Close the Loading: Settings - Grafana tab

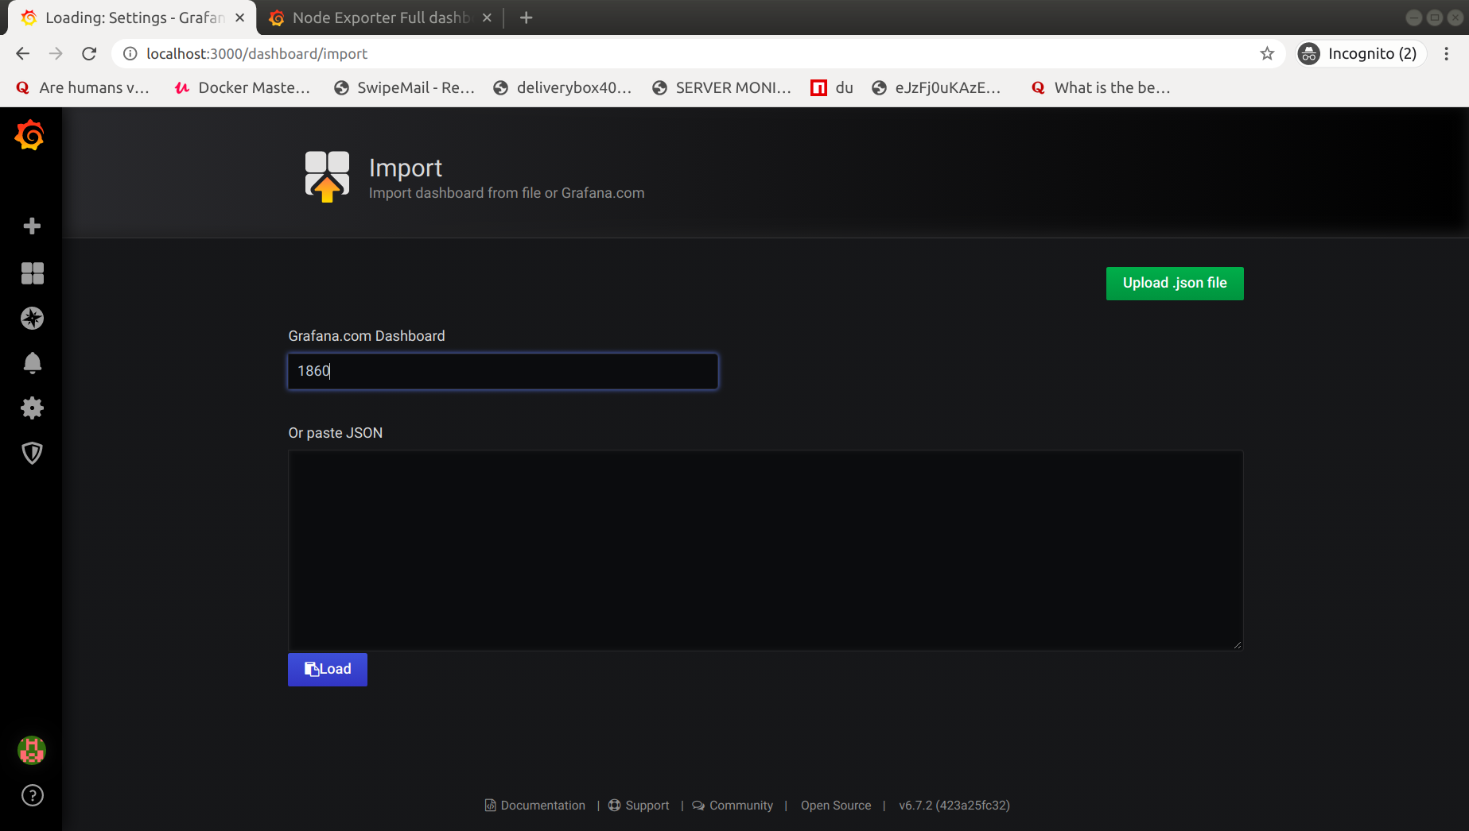coord(240,17)
